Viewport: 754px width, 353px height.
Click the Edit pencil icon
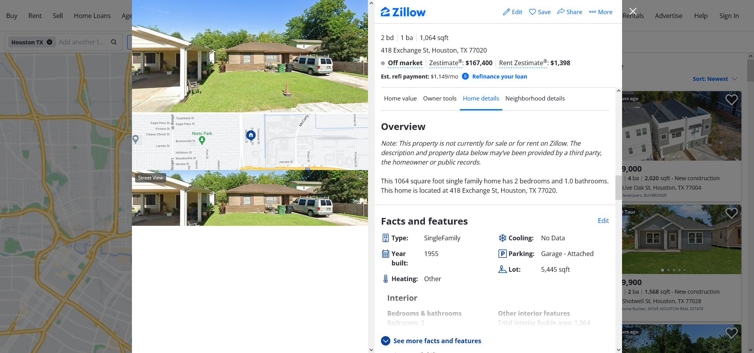pos(506,12)
